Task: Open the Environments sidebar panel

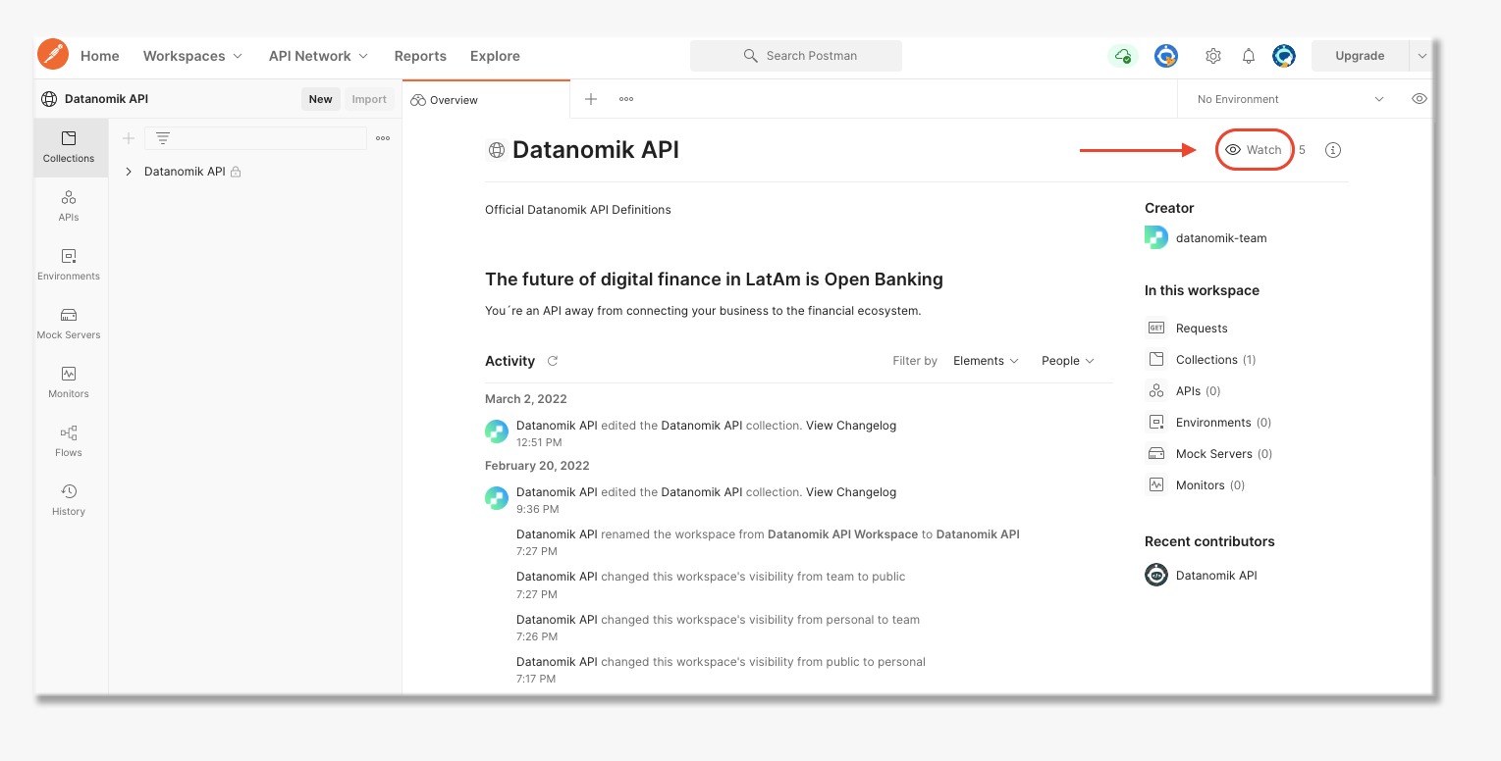Action: pos(69,265)
